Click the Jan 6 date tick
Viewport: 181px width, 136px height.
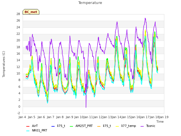[x=41, y=117]
